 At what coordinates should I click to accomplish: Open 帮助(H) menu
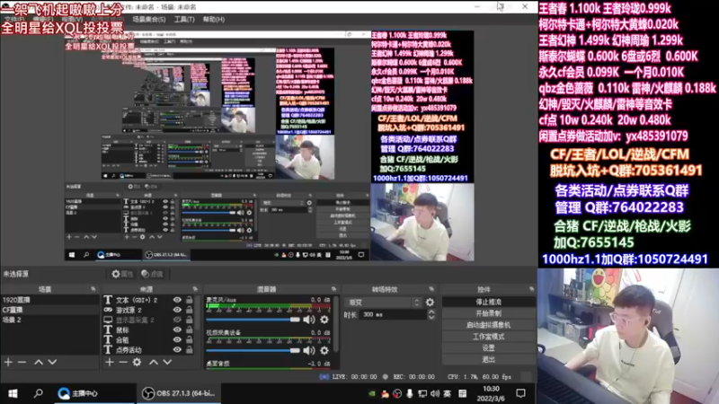[214, 20]
